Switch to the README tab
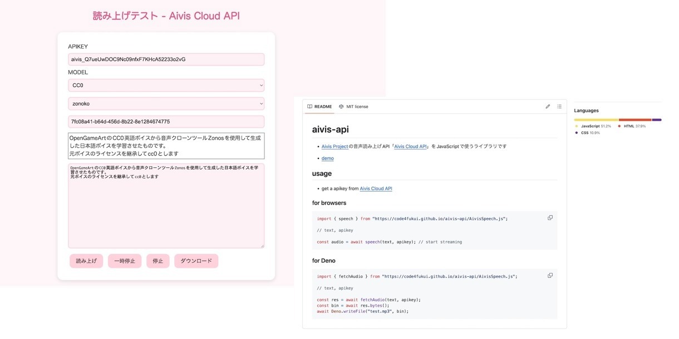Screen dimensions: 679x339 coord(319,107)
